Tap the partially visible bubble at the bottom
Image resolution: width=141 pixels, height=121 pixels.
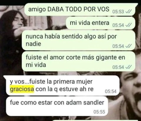96,120
